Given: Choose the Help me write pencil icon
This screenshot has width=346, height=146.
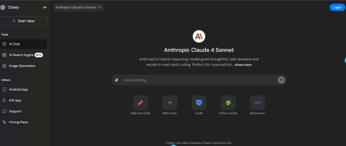Looking at the screenshot, I should tap(140, 103).
